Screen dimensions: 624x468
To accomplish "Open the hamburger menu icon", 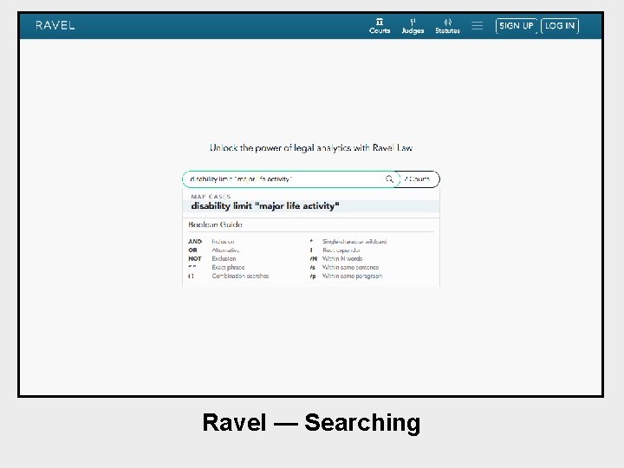I will click(x=478, y=26).
